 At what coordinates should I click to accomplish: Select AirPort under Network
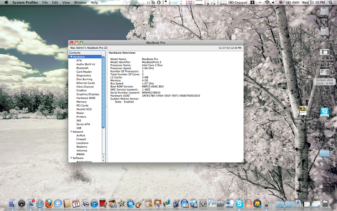pos(81,135)
